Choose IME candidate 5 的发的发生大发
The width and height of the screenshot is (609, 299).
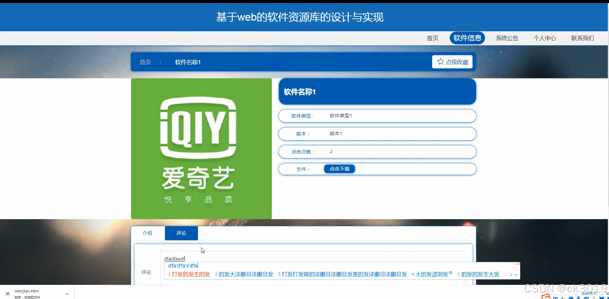[478, 274]
